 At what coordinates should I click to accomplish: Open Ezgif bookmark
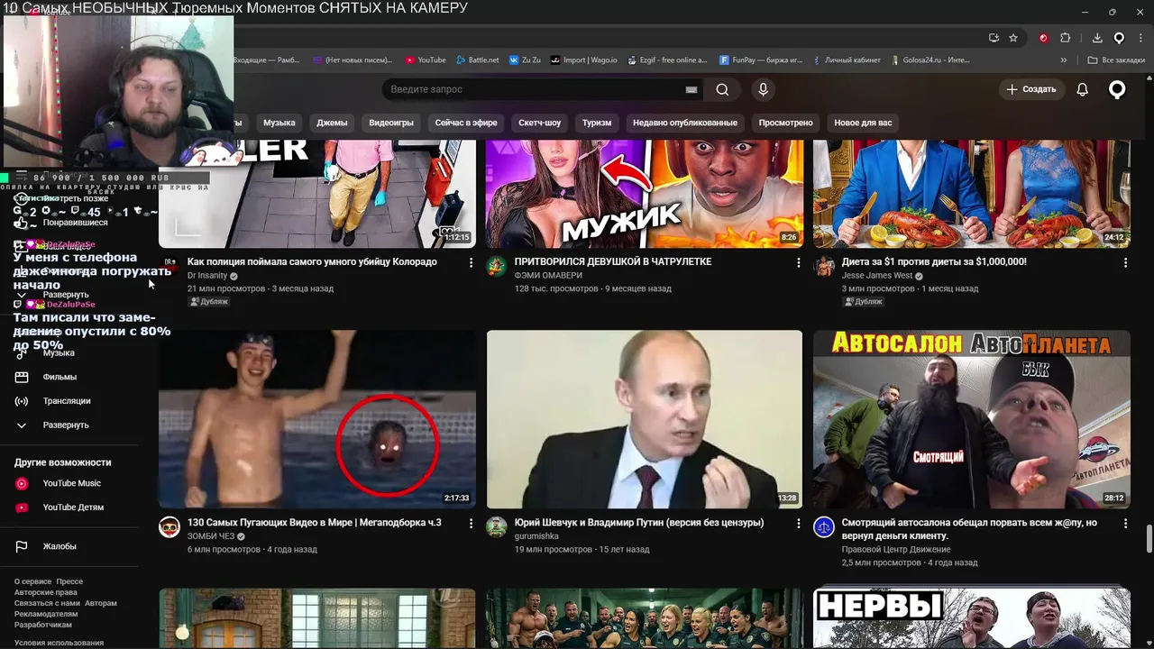pos(666,60)
